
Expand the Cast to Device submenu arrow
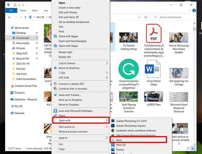(x=107, y=63)
